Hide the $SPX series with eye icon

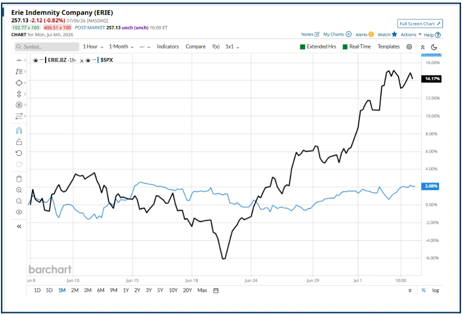[88, 60]
